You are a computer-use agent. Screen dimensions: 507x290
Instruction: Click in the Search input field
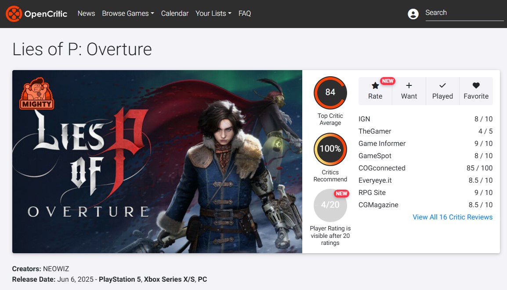tap(464, 13)
